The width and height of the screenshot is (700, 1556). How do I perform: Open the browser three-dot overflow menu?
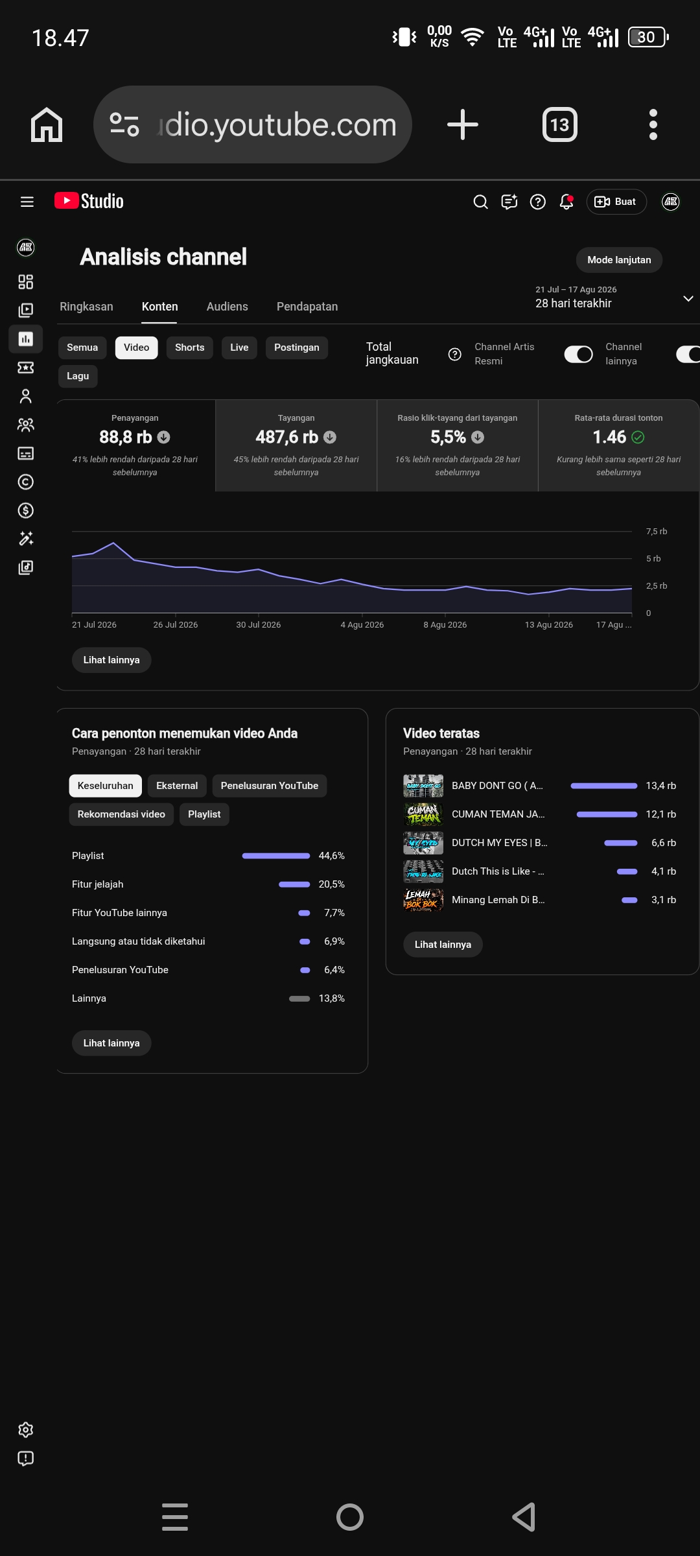pyautogui.click(x=653, y=124)
